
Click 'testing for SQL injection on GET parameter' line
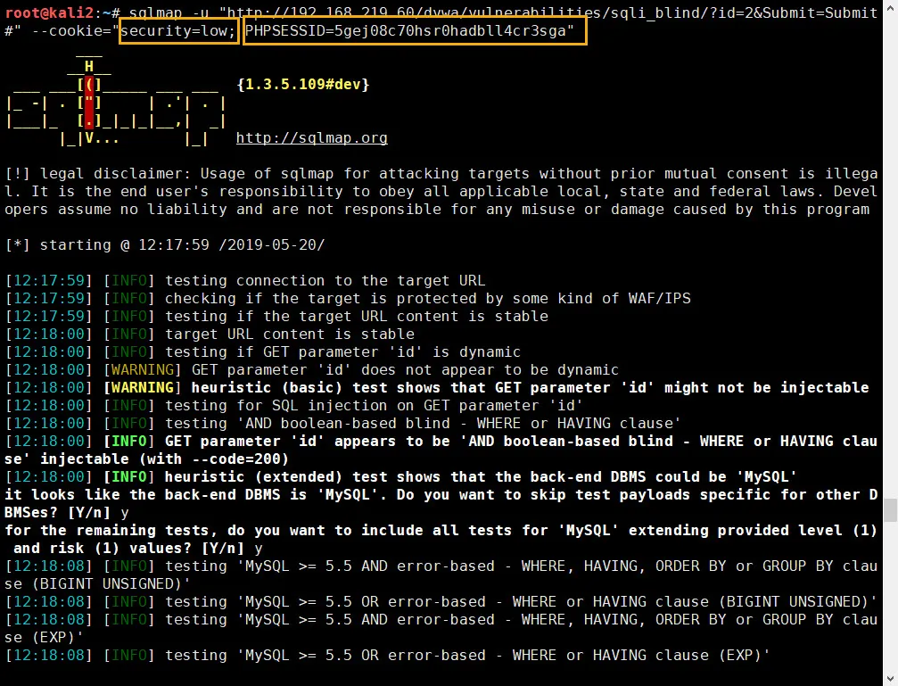(293, 405)
